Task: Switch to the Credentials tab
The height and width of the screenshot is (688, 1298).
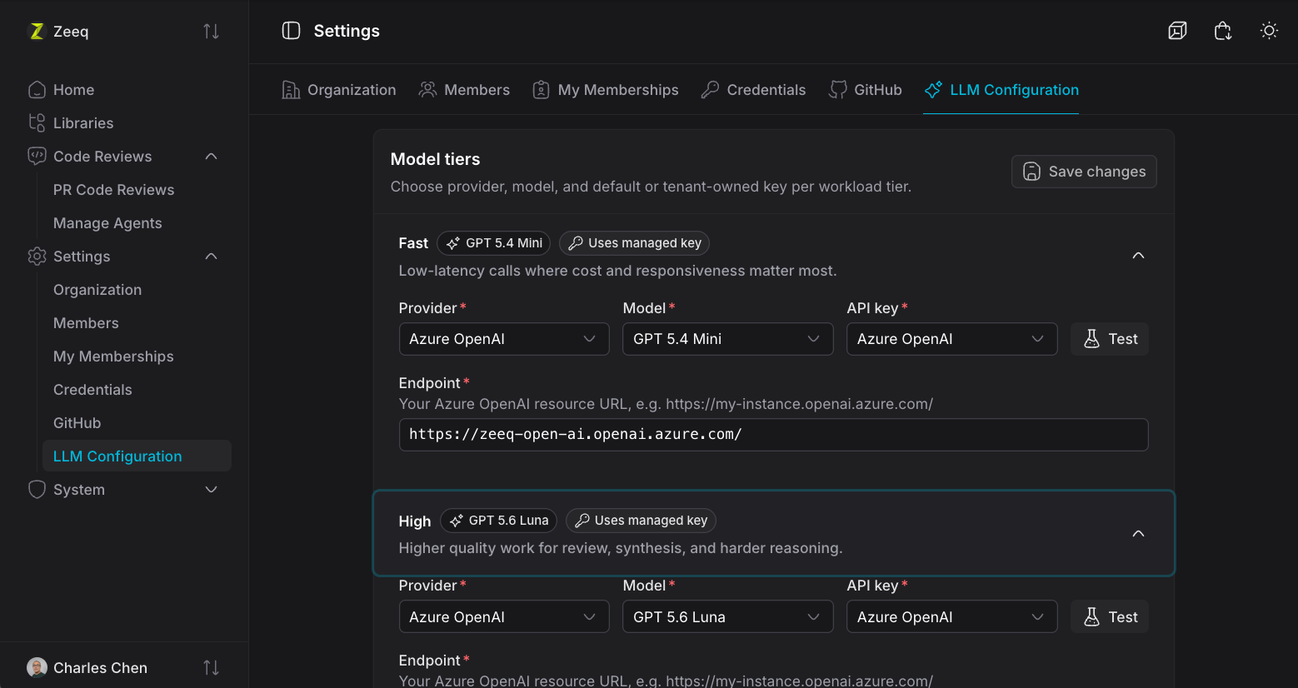Action: click(x=754, y=90)
